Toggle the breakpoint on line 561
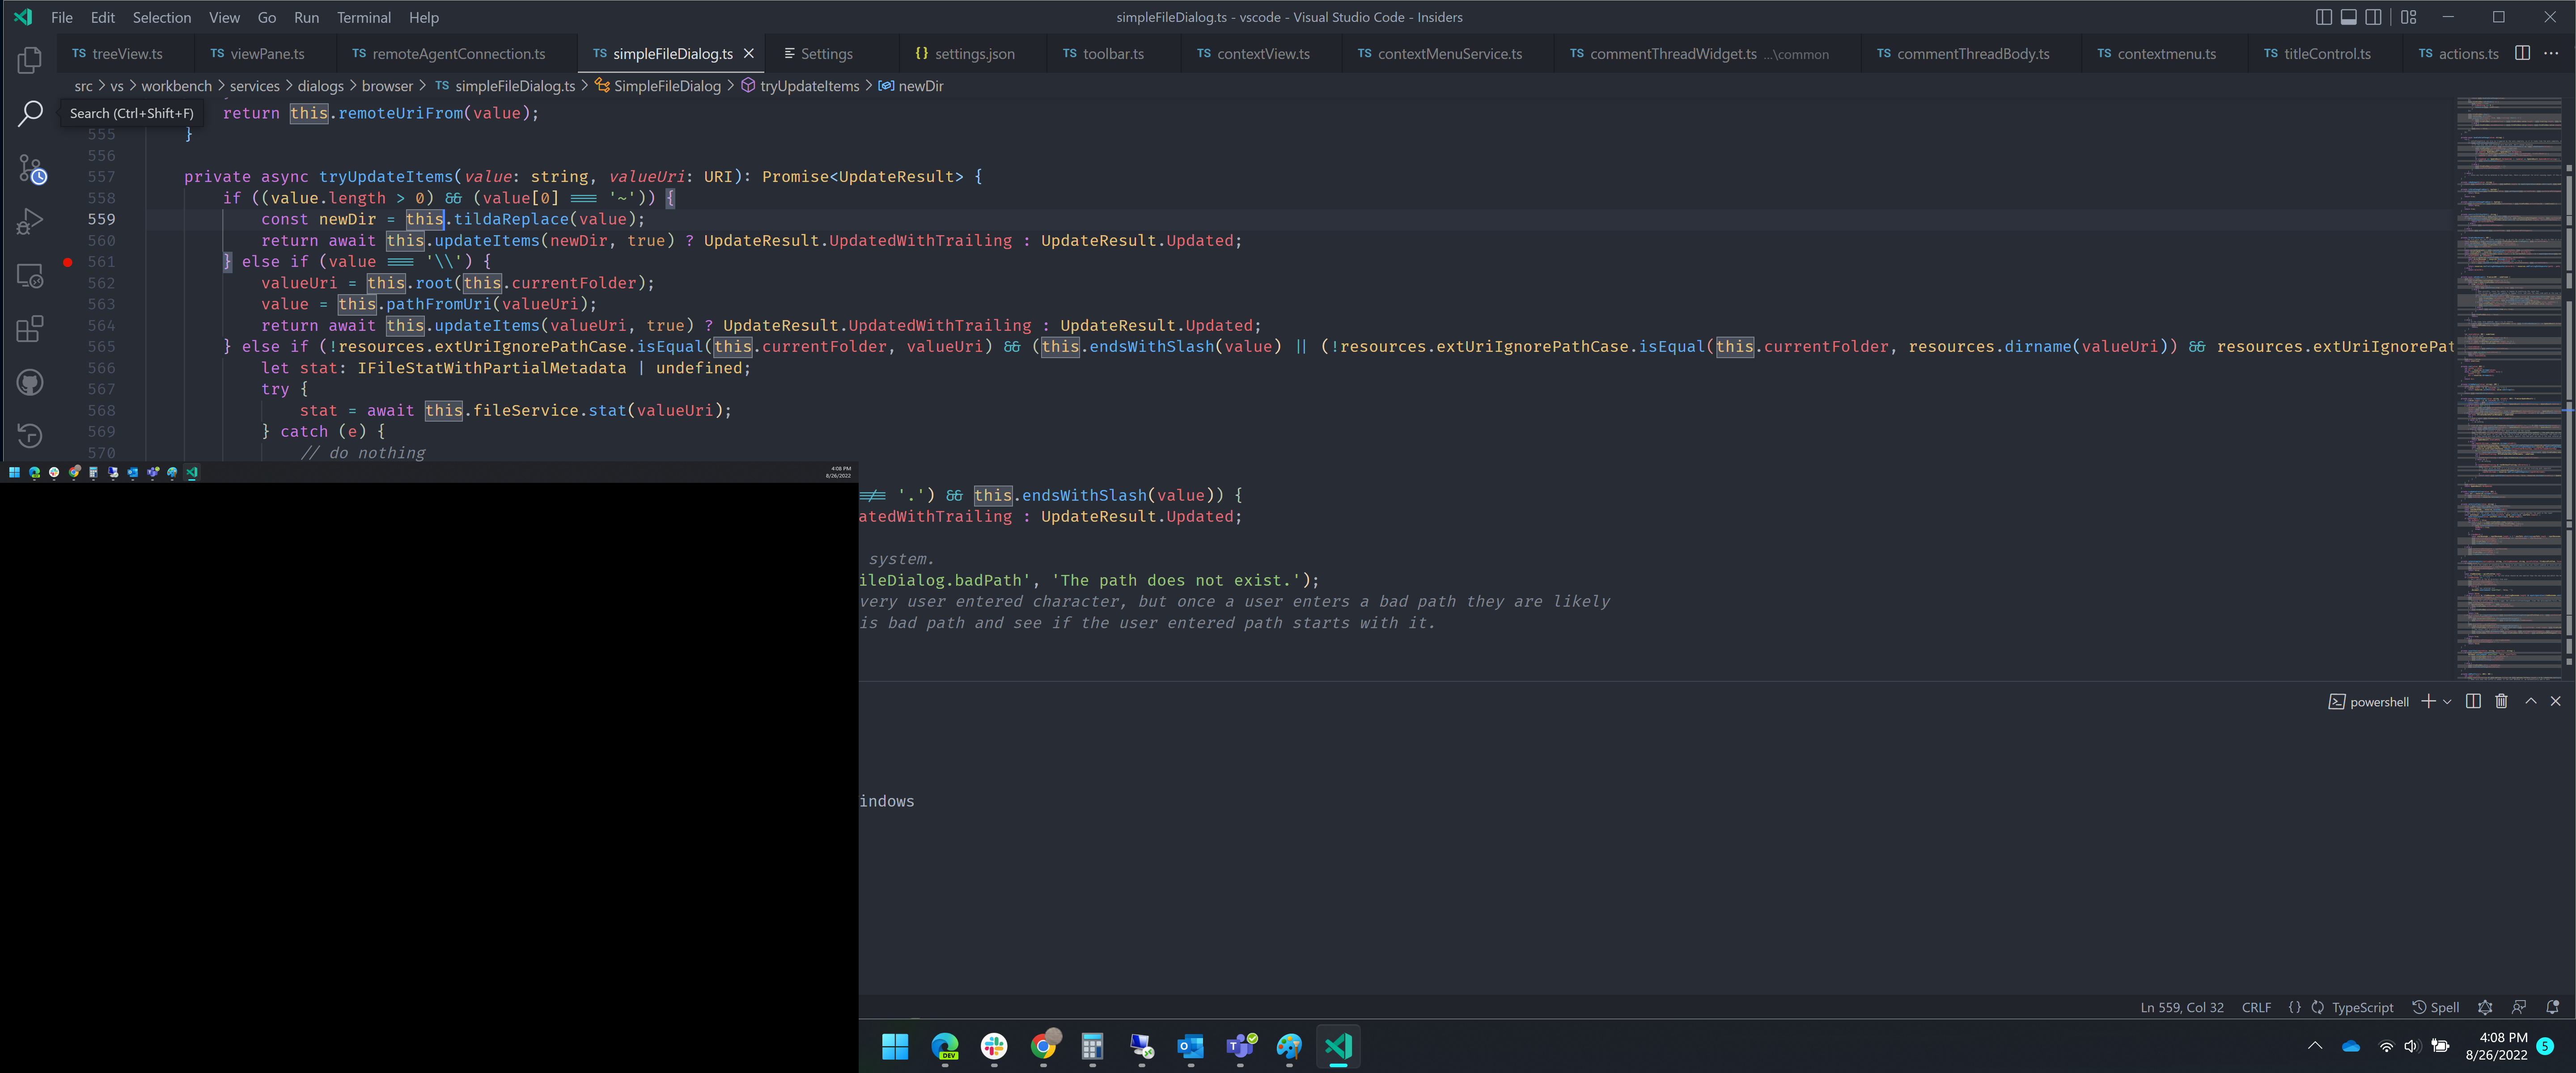2576x1073 pixels. [67, 262]
